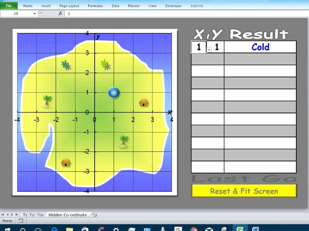Click the 'Cold' result cell

tap(260, 47)
